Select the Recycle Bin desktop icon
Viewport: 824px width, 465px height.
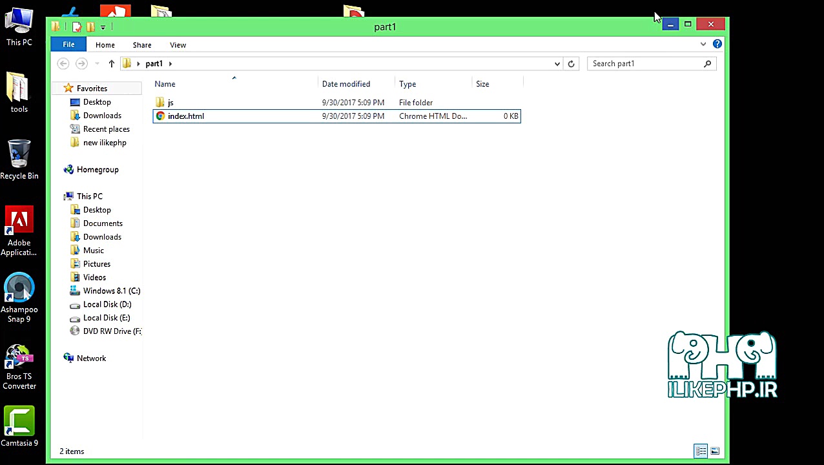coord(19,160)
